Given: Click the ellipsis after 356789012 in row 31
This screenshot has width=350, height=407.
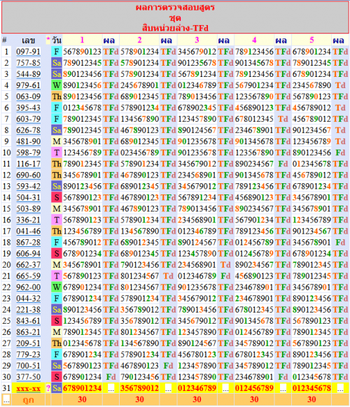Looking at the screenshot, I should click(169, 389).
